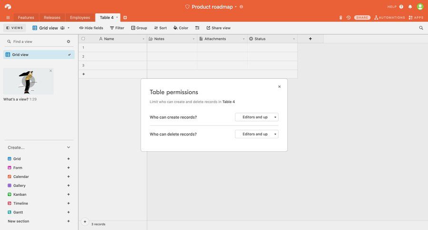Add a Grid view using its plus

[68, 159]
